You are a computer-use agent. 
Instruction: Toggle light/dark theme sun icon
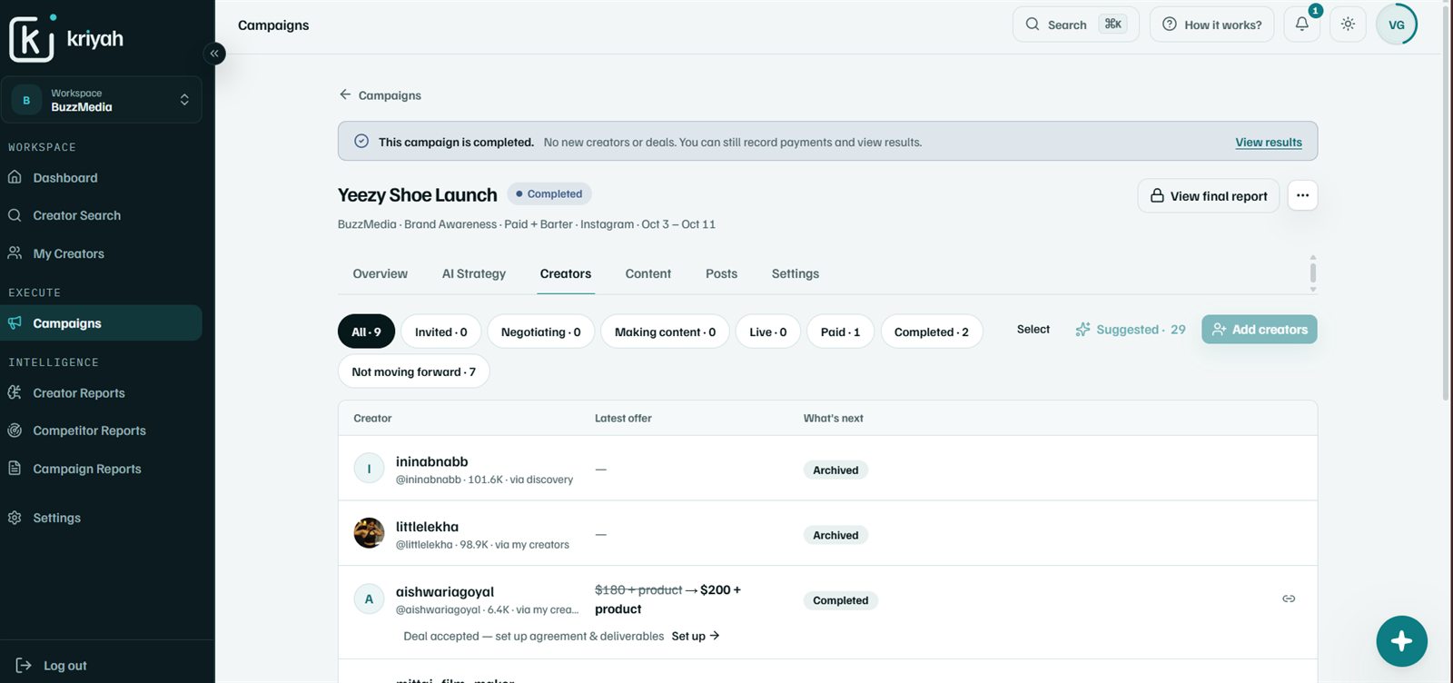(1348, 25)
